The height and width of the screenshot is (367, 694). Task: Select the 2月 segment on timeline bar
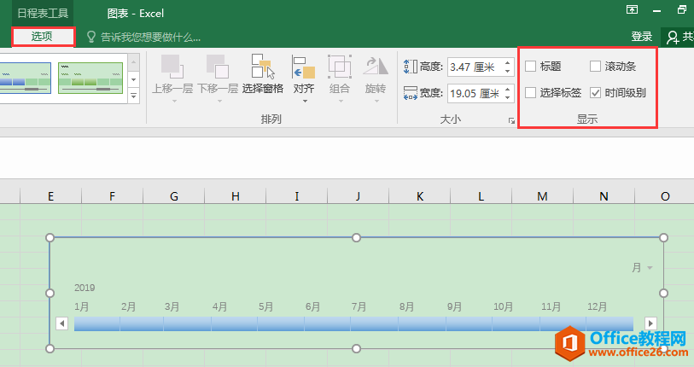tap(142, 323)
